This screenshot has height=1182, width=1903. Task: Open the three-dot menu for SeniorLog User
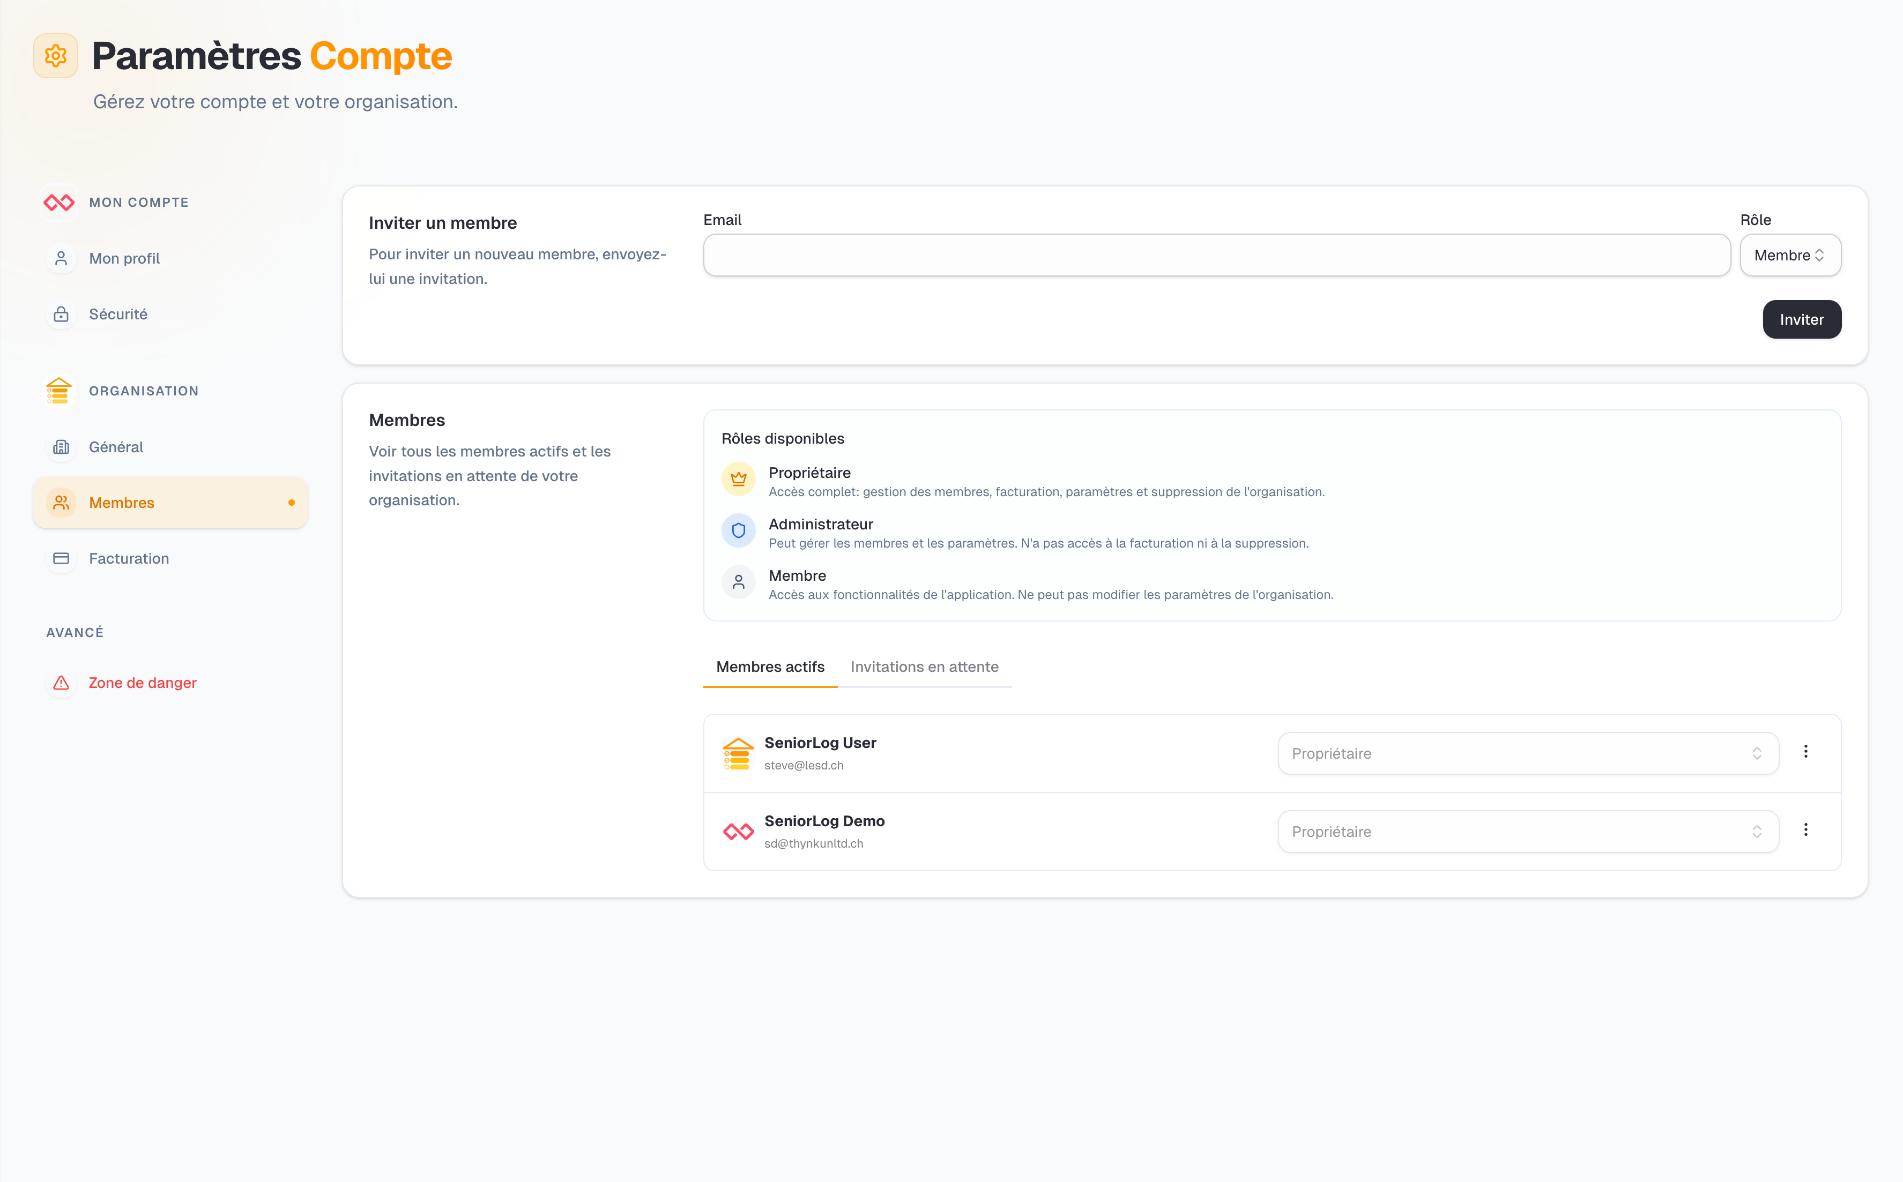[x=1806, y=751]
